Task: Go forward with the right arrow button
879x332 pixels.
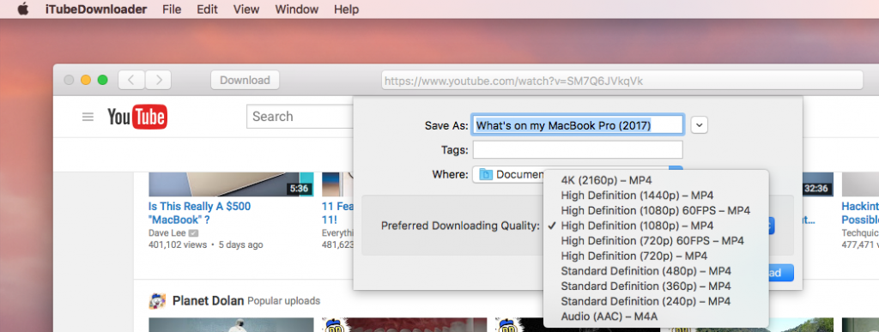Action: [158, 80]
